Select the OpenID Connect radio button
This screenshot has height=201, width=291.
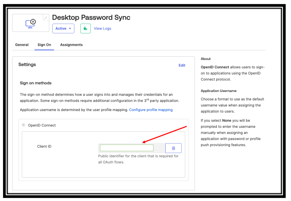(x=24, y=125)
